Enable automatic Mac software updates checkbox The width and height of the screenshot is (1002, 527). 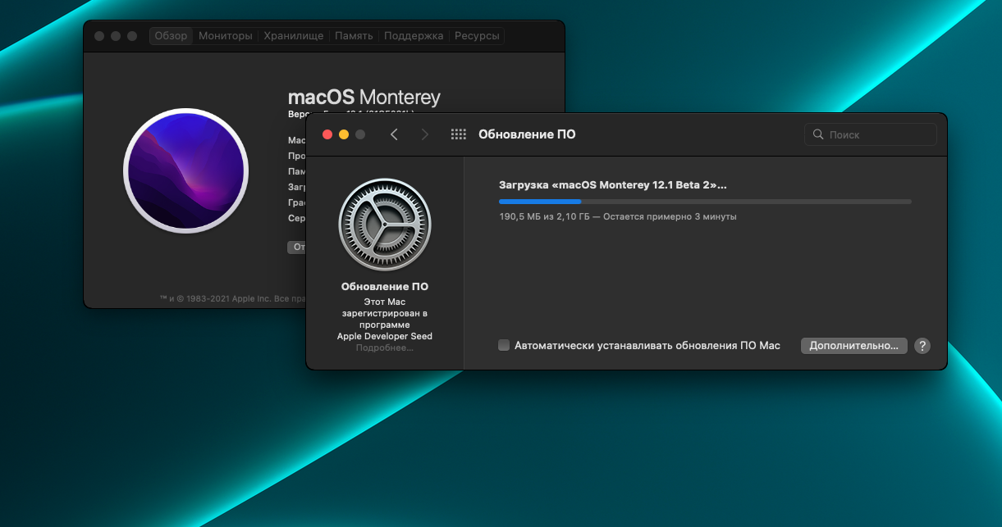point(504,346)
